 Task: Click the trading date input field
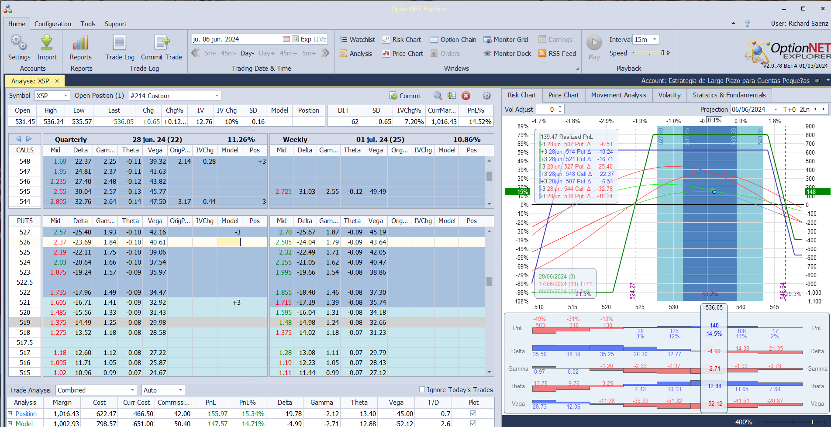236,39
